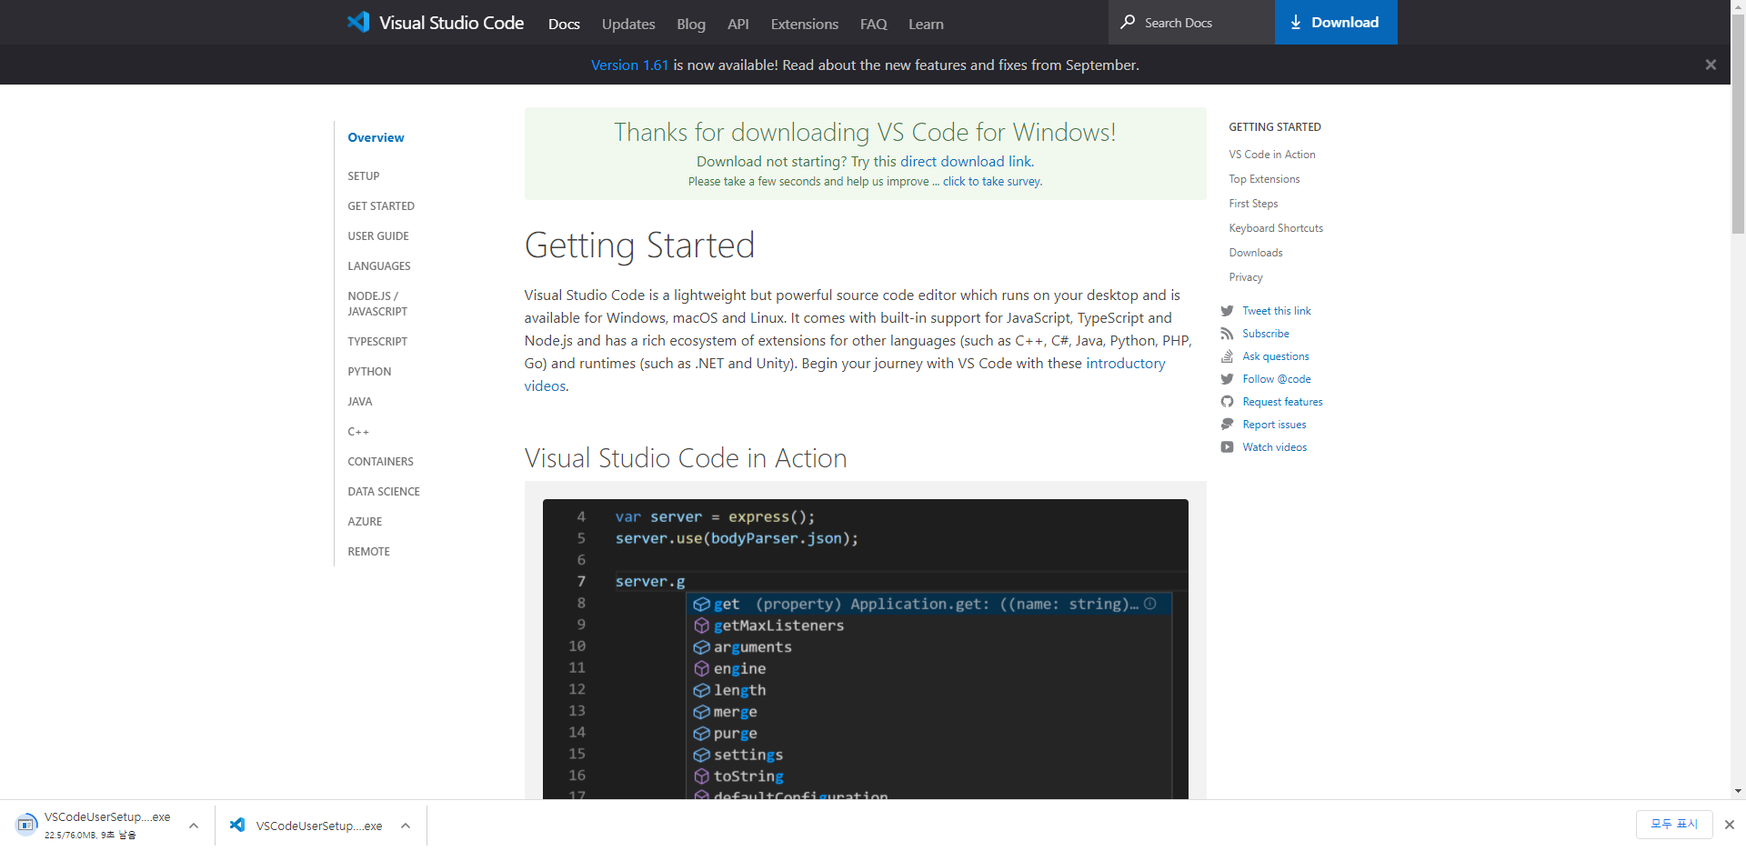
Task: Open REMOTE section in left sidebar
Action: pyautogui.click(x=368, y=551)
